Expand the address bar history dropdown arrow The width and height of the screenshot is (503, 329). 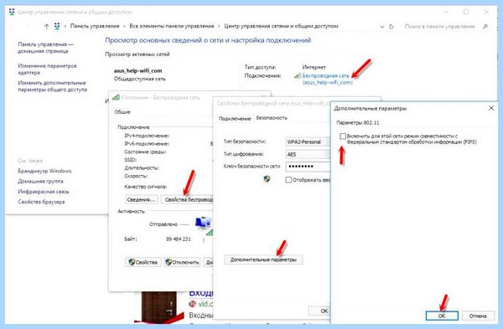(381, 27)
